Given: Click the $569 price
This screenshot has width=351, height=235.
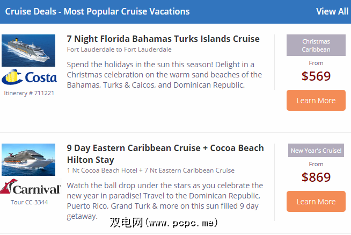Looking at the screenshot, I should (x=316, y=76).
